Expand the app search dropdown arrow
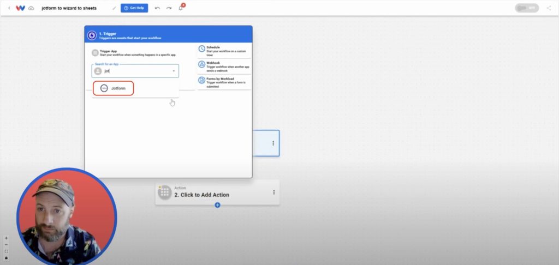 click(x=174, y=71)
